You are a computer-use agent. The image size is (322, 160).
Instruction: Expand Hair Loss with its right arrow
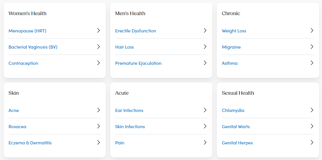click(205, 47)
